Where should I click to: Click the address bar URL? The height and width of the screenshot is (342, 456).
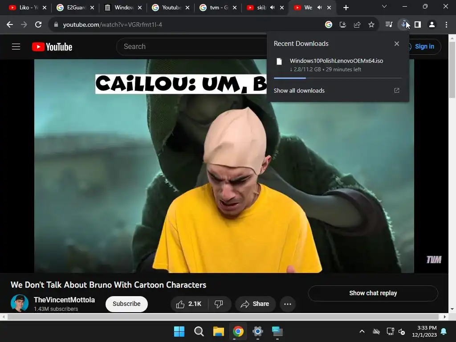(113, 25)
